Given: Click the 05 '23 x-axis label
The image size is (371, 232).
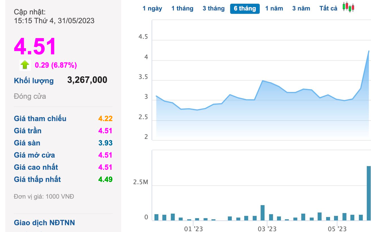Looking at the screenshot, I should [x=337, y=229].
